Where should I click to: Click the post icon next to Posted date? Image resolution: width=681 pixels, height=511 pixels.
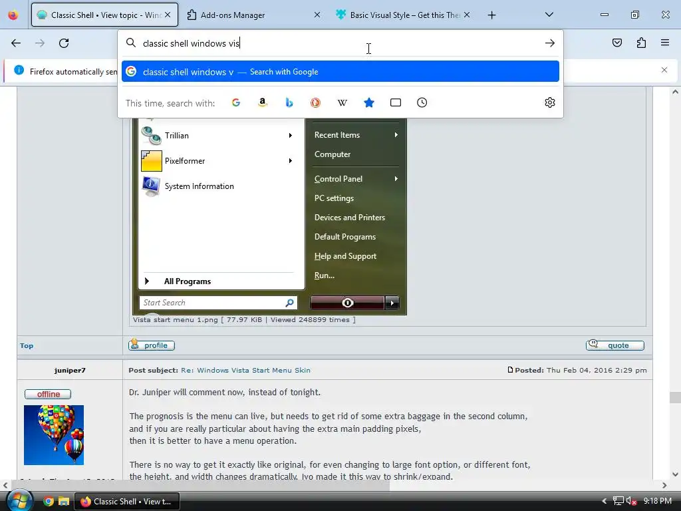[510, 370]
